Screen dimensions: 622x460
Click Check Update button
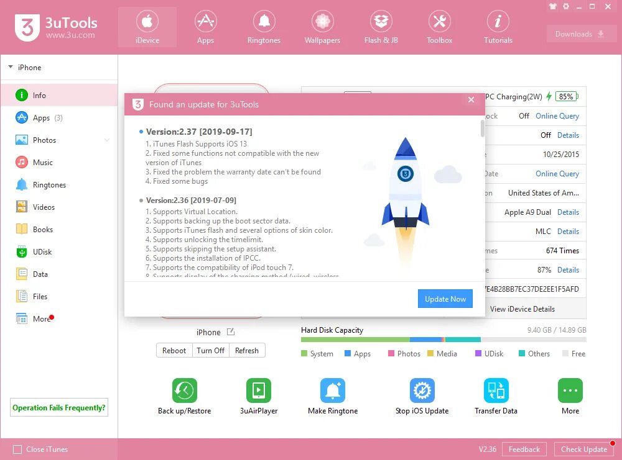(584, 449)
